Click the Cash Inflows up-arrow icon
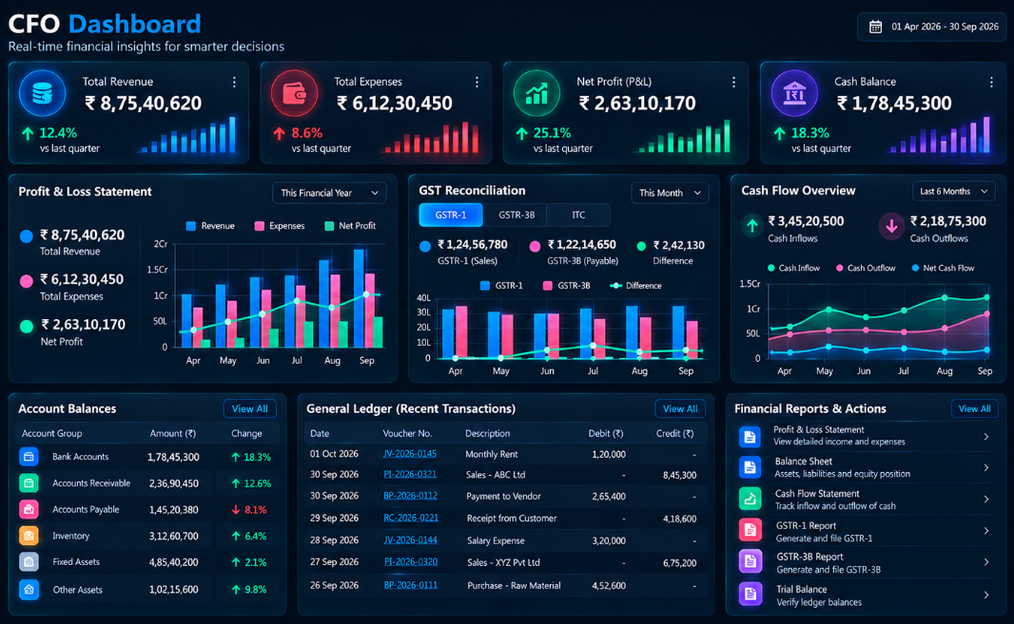 (x=752, y=226)
